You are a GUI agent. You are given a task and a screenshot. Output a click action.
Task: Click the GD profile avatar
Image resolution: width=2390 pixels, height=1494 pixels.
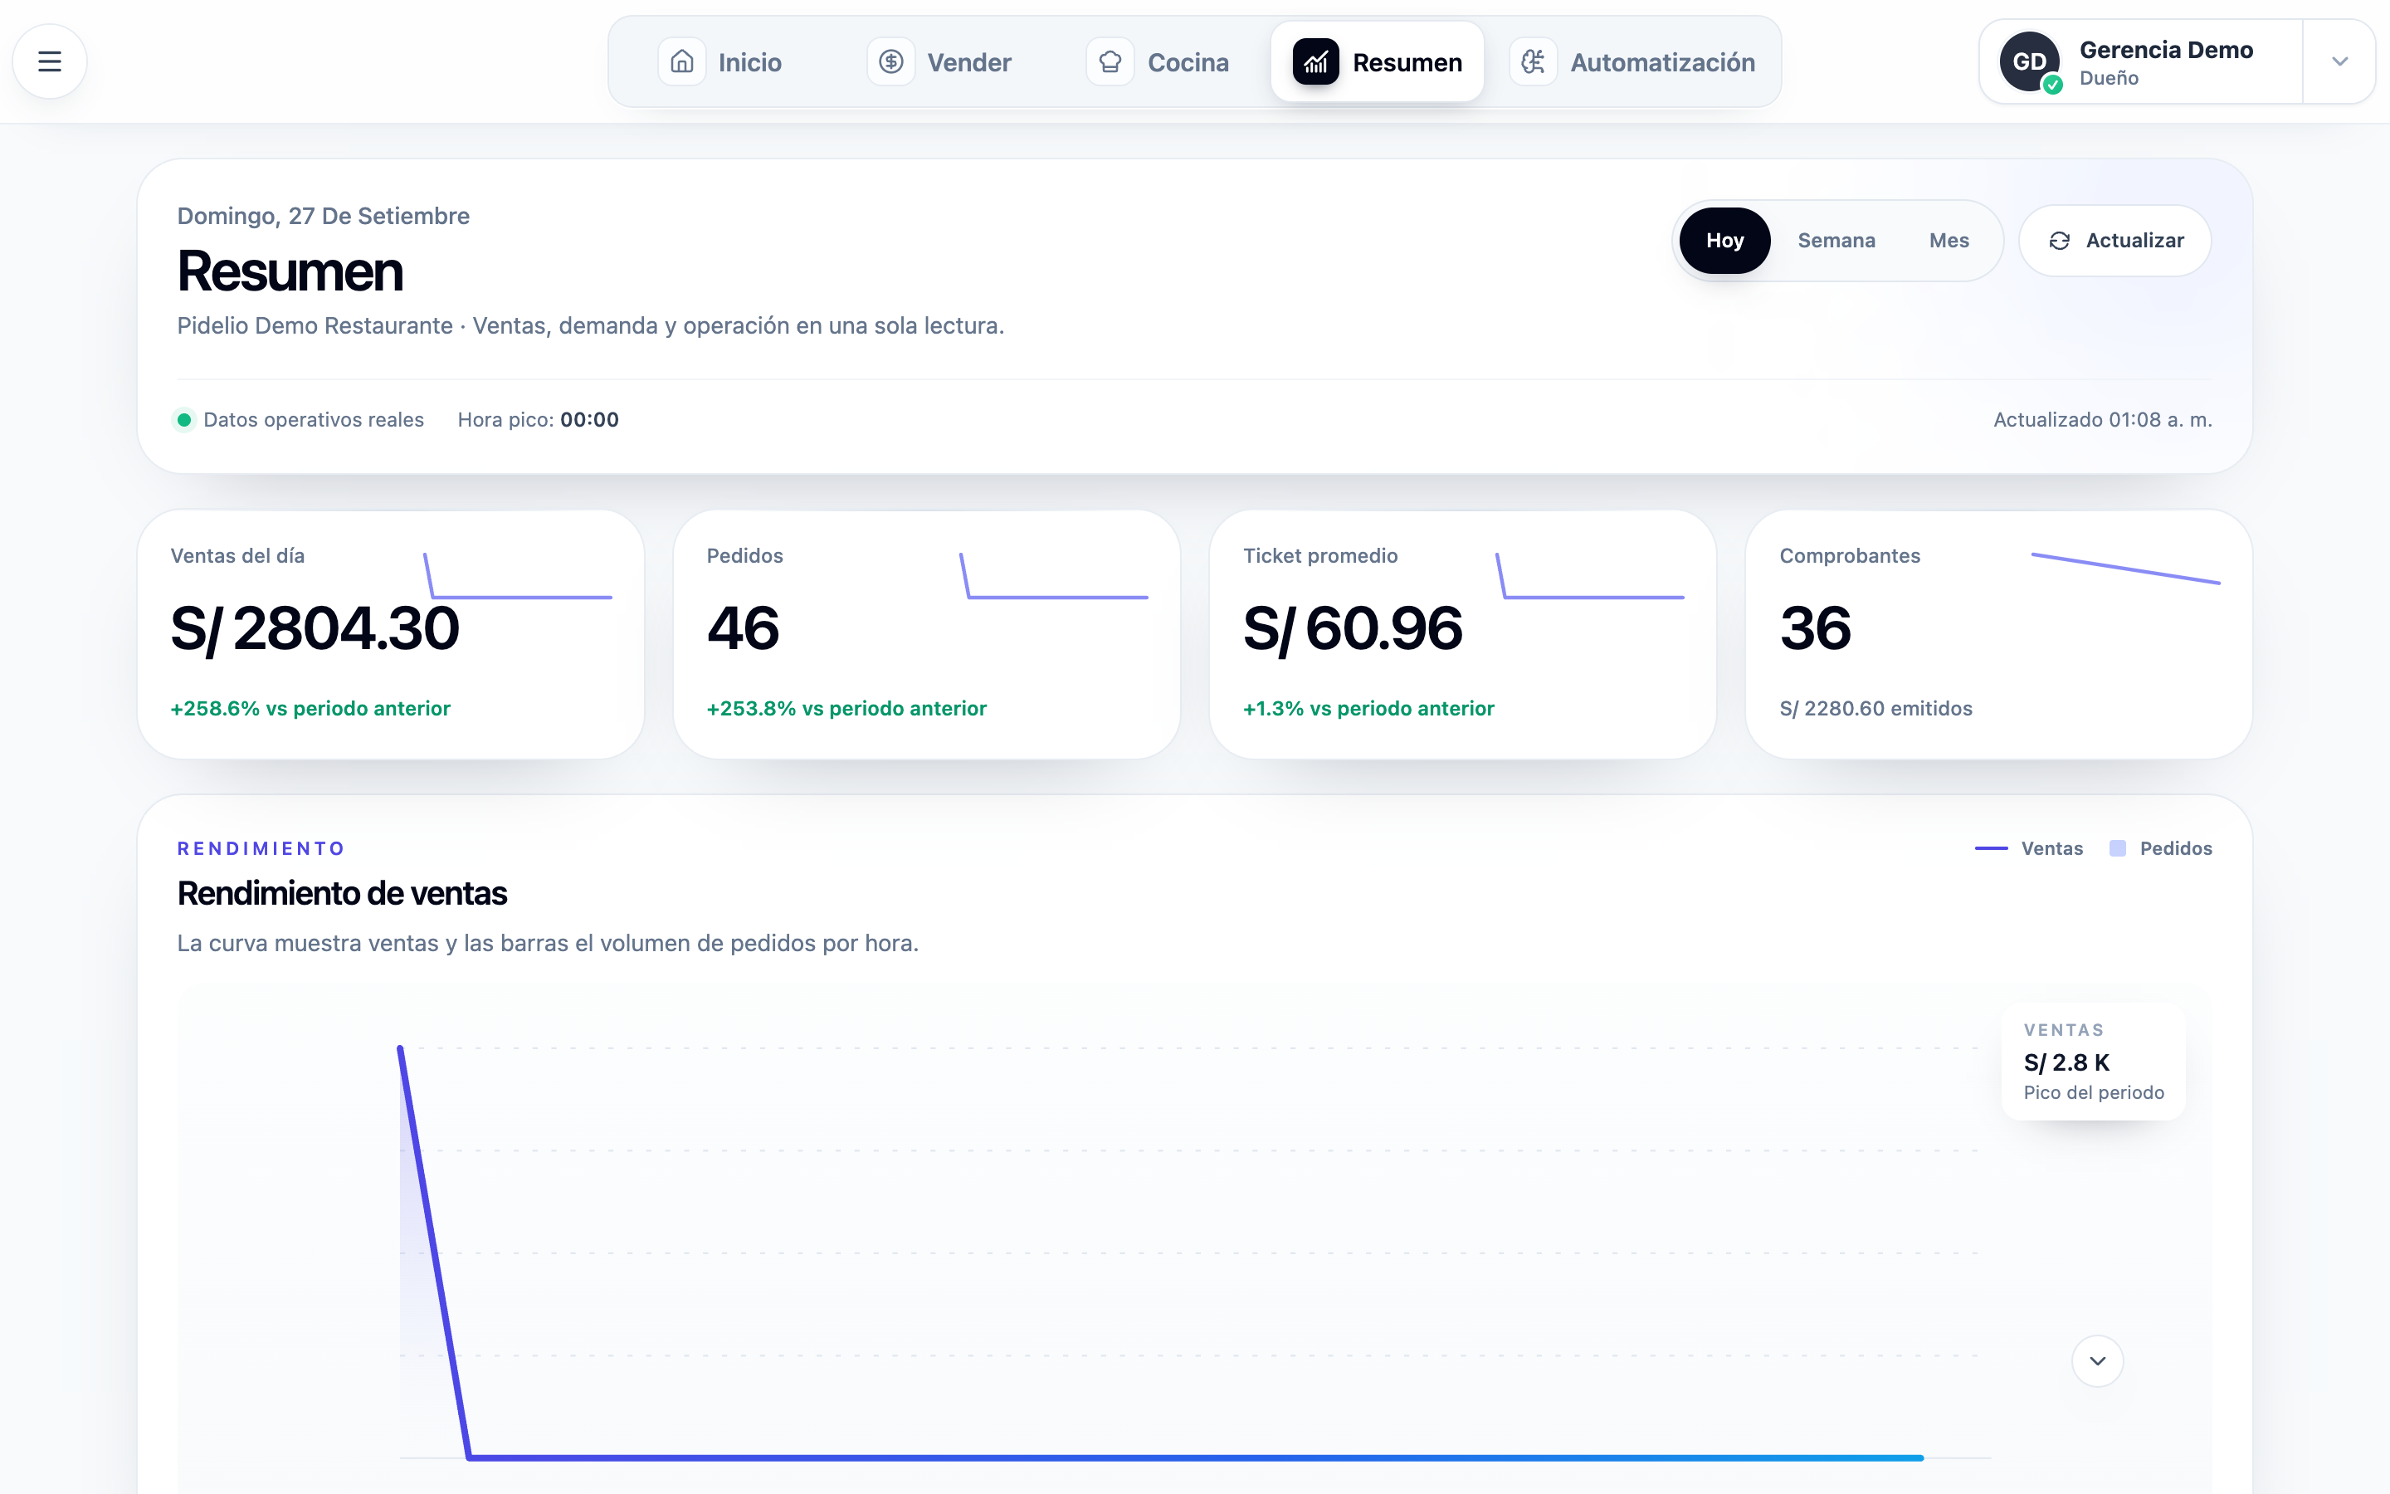point(2030,61)
